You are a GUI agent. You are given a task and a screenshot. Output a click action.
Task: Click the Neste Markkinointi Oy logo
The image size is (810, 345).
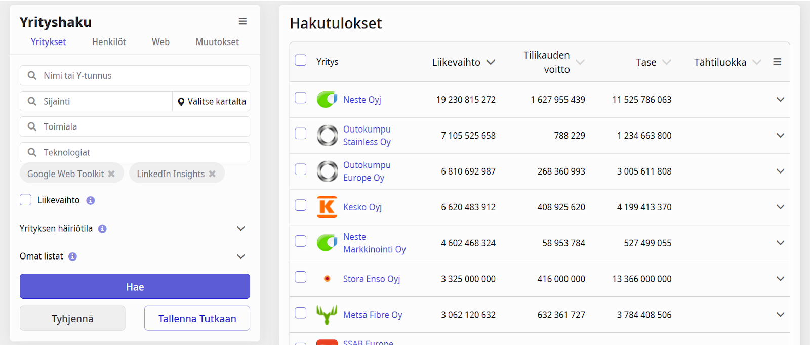(327, 243)
